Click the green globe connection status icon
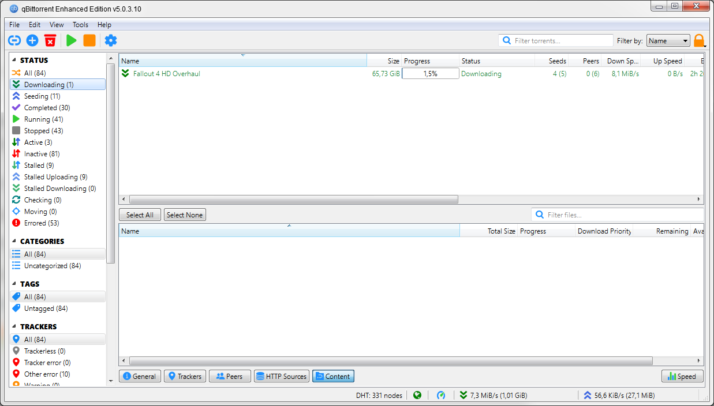The image size is (714, 406). 417,395
